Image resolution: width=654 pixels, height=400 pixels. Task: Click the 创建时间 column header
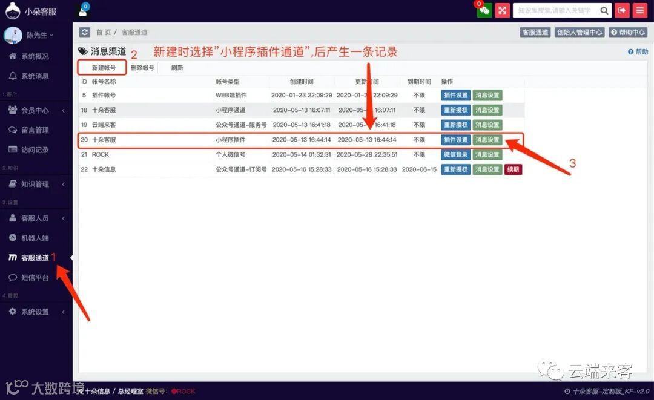coord(302,82)
